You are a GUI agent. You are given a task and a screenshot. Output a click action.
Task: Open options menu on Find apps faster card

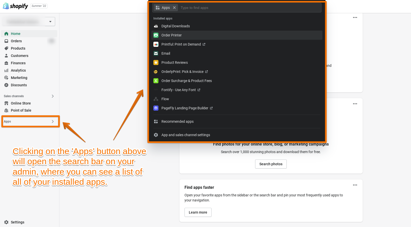[355, 185]
